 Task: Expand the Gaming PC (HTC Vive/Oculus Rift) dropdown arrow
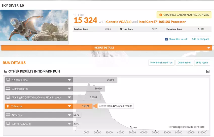point(69,98)
